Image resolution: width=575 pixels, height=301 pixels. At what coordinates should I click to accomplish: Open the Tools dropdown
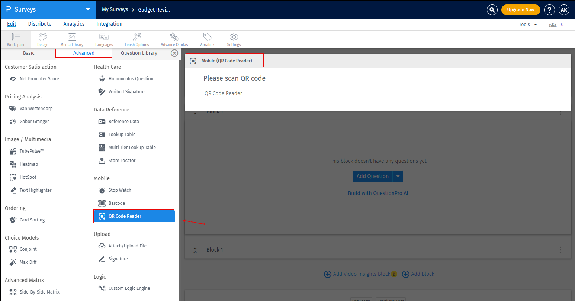point(527,24)
